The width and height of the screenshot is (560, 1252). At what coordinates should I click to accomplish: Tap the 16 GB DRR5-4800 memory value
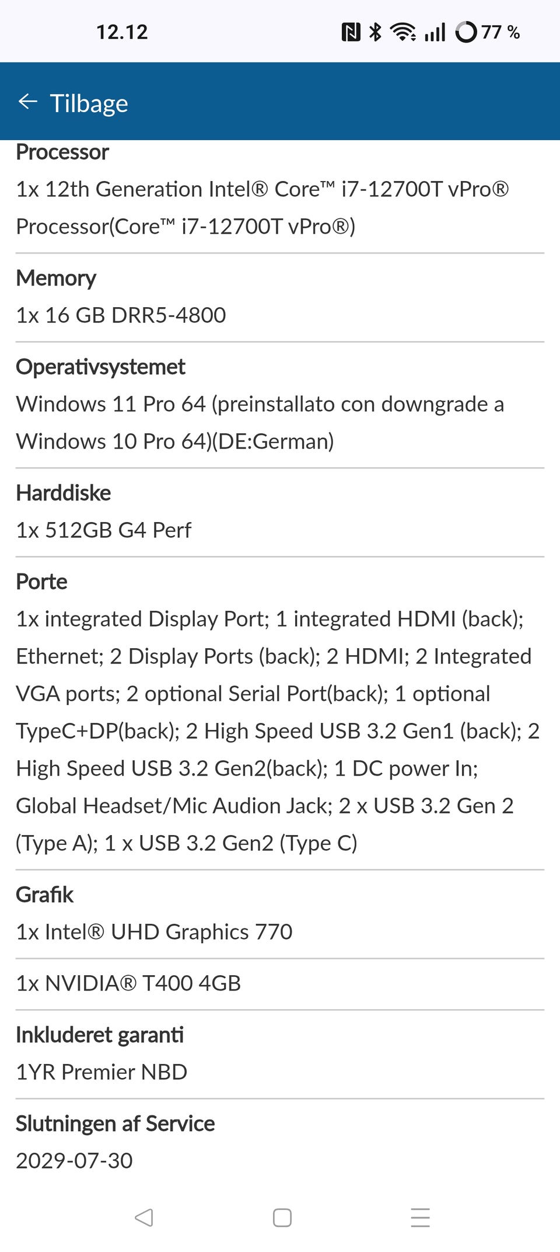click(x=121, y=315)
